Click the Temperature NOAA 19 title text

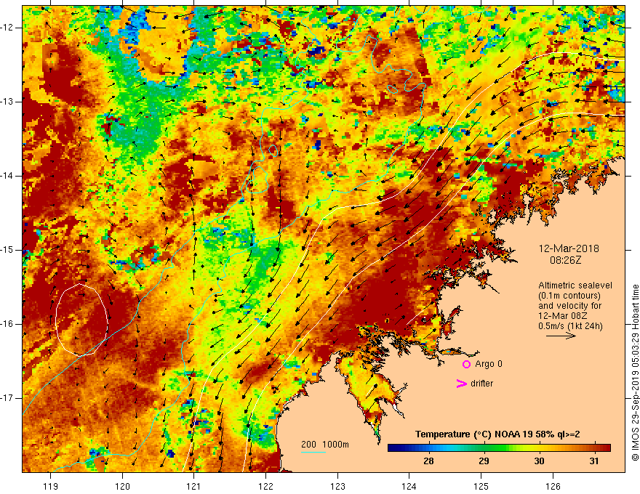click(497, 434)
